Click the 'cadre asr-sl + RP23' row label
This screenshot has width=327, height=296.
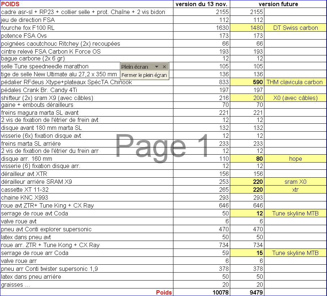pos(87,12)
